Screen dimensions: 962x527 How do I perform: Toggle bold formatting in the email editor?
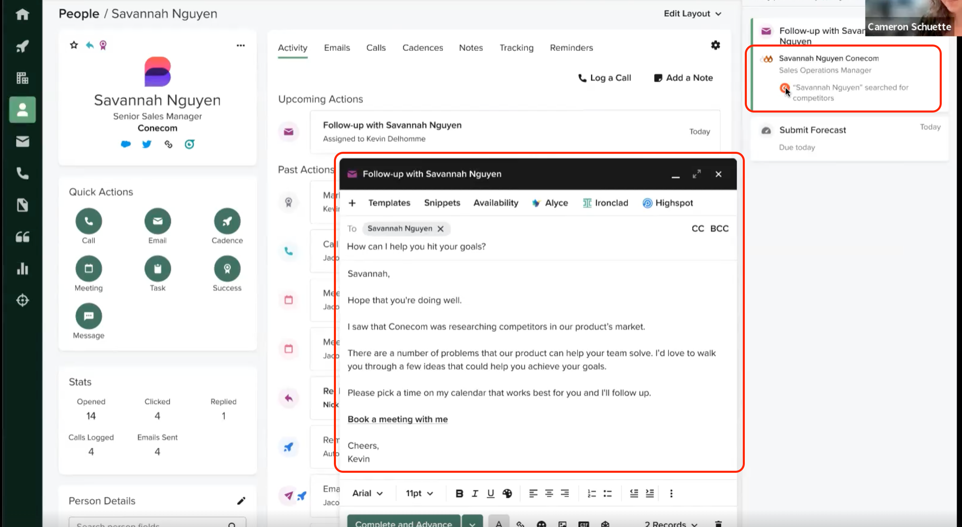point(459,493)
